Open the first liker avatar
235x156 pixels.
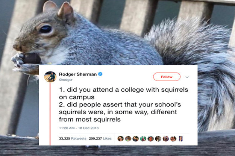(120, 139)
